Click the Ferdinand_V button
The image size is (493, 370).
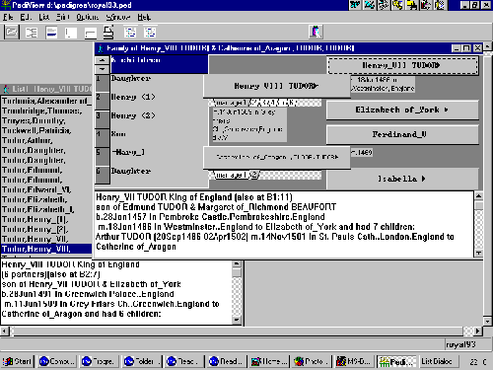pyautogui.click(x=402, y=134)
